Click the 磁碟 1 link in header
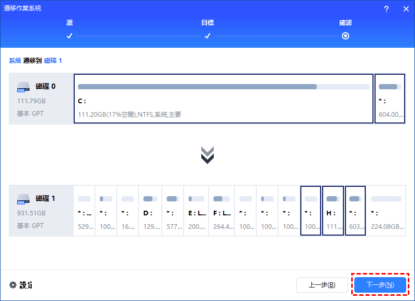This screenshot has height=301, width=415. pos(53,61)
